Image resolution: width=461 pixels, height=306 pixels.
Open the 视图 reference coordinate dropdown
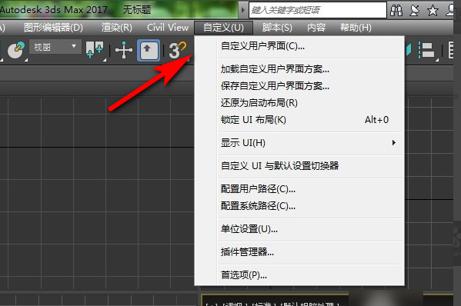55,47
